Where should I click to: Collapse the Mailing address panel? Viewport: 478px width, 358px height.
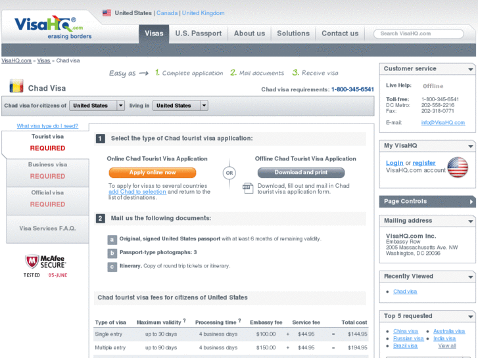[470, 221]
